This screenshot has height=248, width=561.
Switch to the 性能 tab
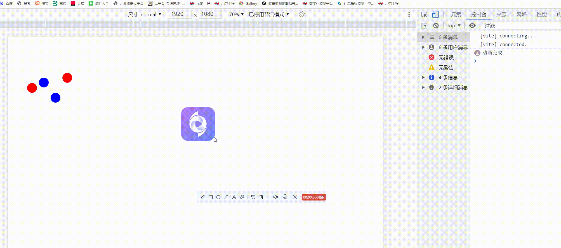542,15
